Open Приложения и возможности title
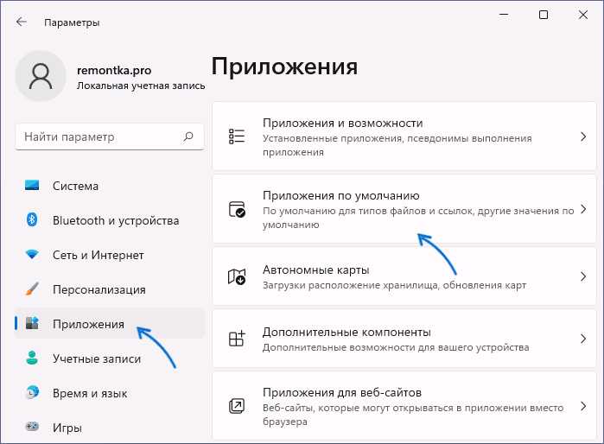604x444 pixels. click(x=342, y=123)
